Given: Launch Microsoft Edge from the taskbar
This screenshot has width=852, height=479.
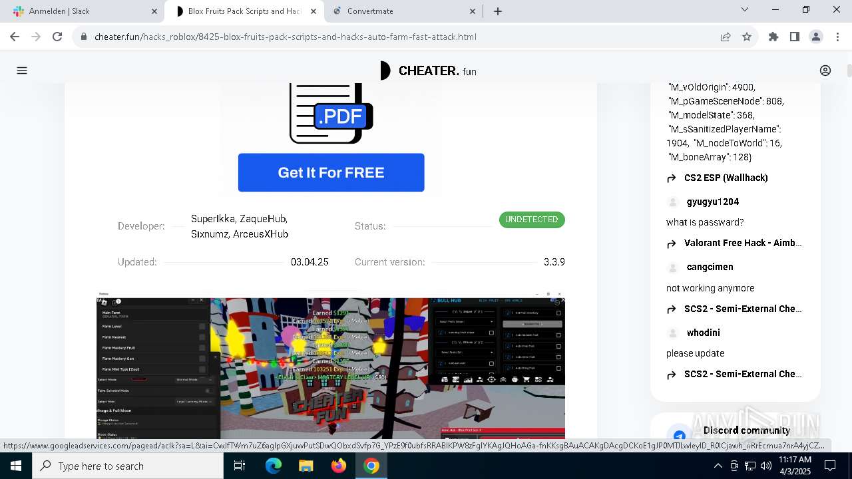Looking at the screenshot, I should [274, 466].
